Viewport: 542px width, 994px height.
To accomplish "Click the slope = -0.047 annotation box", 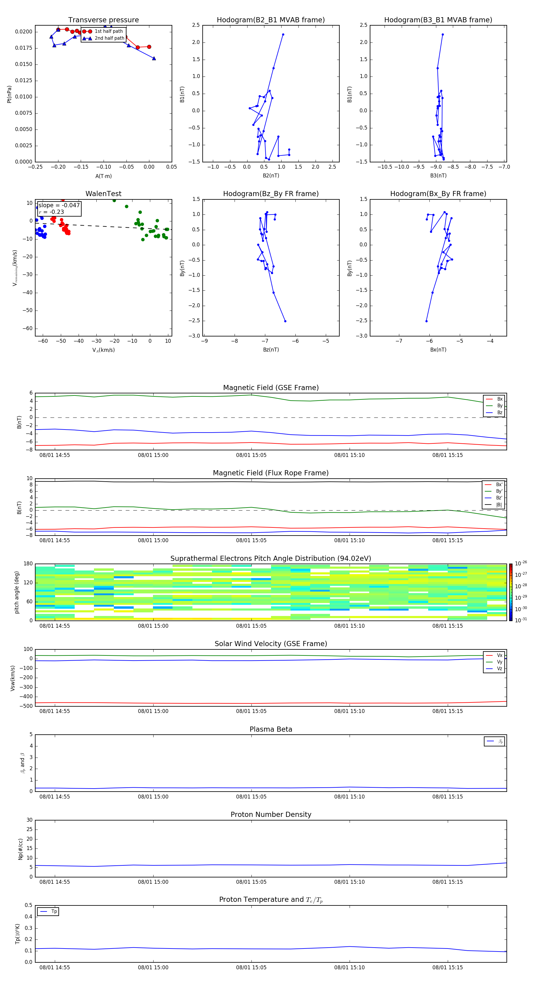I will [x=59, y=208].
